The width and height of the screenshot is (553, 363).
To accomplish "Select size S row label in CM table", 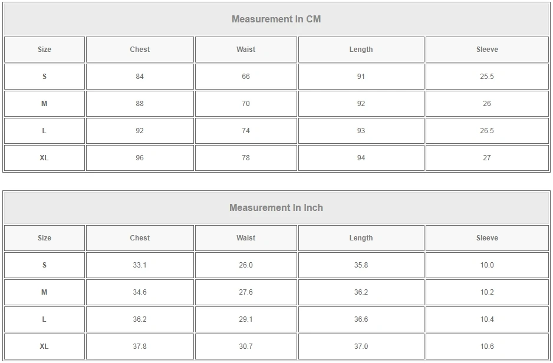I will [44, 77].
